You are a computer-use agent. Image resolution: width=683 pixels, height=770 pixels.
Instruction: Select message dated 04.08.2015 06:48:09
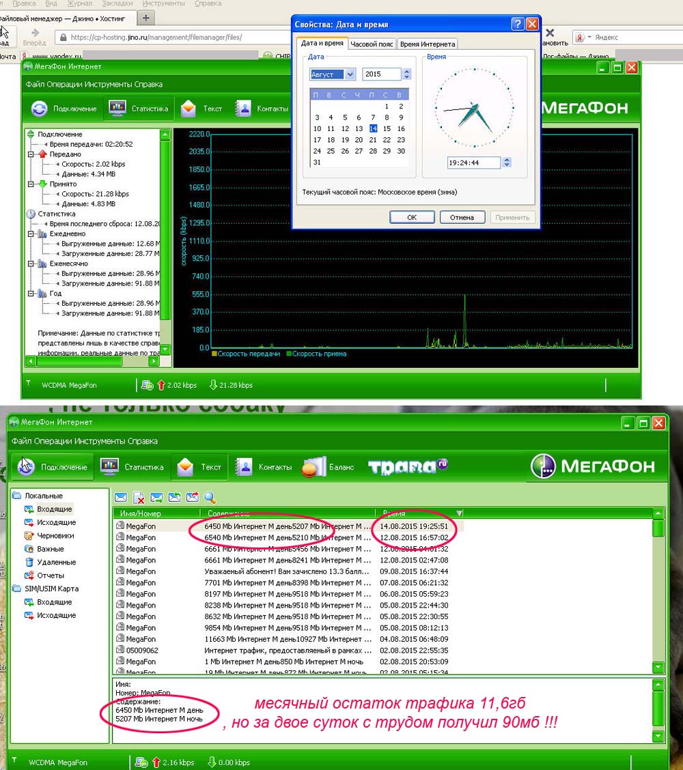(290, 640)
